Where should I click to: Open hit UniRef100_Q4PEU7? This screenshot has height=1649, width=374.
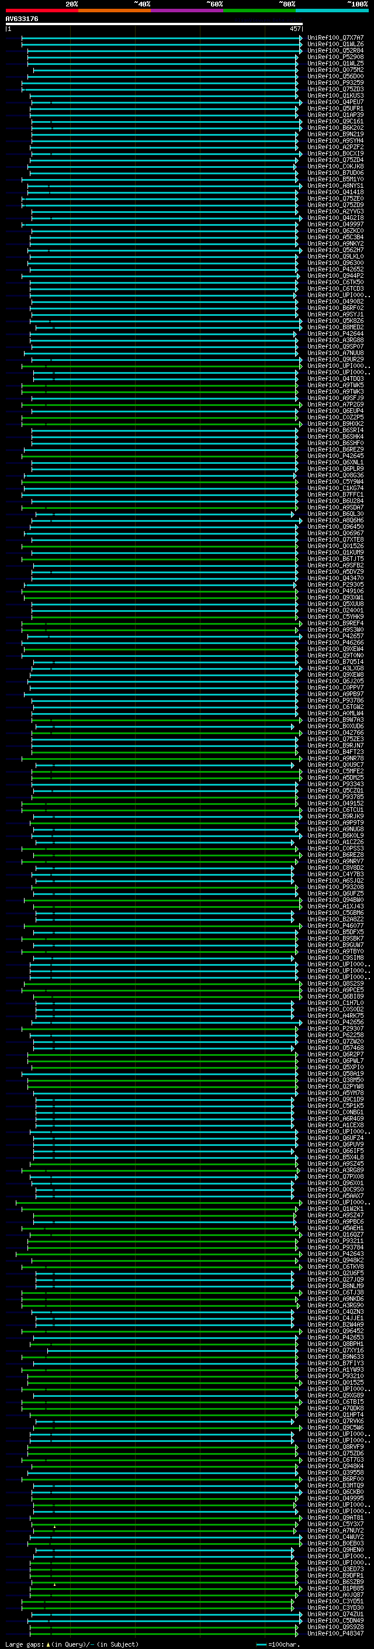(x=335, y=102)
